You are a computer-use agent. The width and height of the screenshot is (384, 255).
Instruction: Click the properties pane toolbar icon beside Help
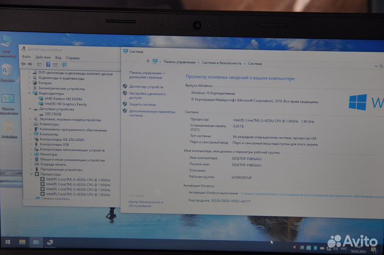point(55,65)
